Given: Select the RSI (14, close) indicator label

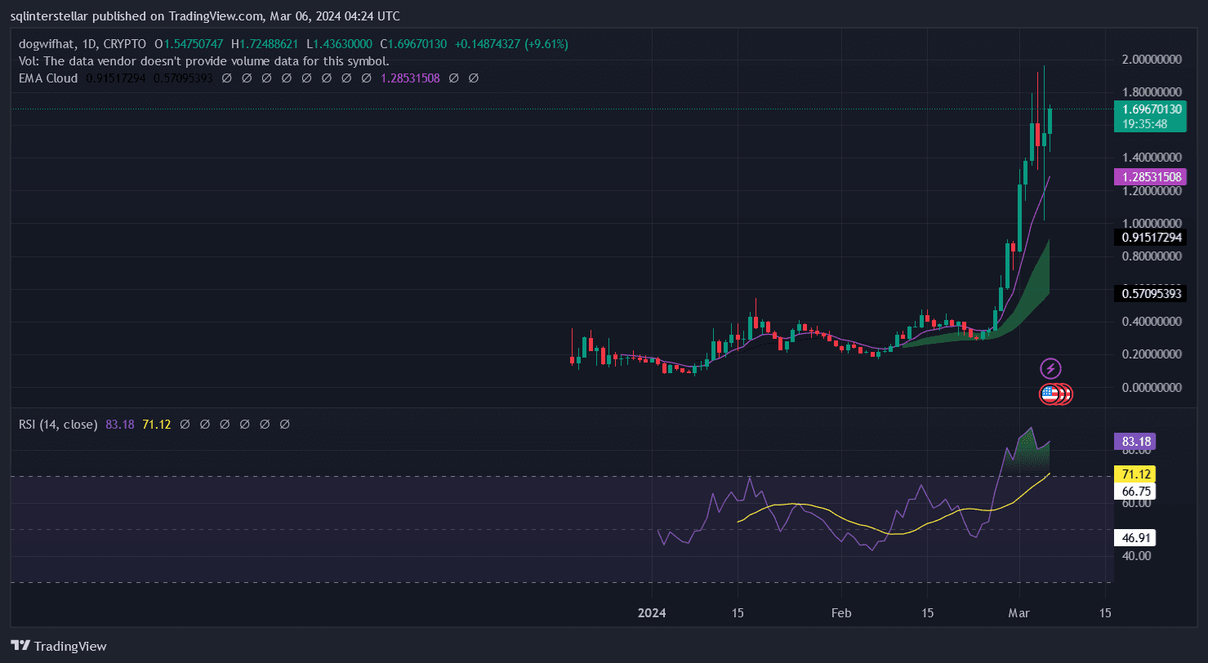Looking at the screenshot, I should click(x=58, y=425).
